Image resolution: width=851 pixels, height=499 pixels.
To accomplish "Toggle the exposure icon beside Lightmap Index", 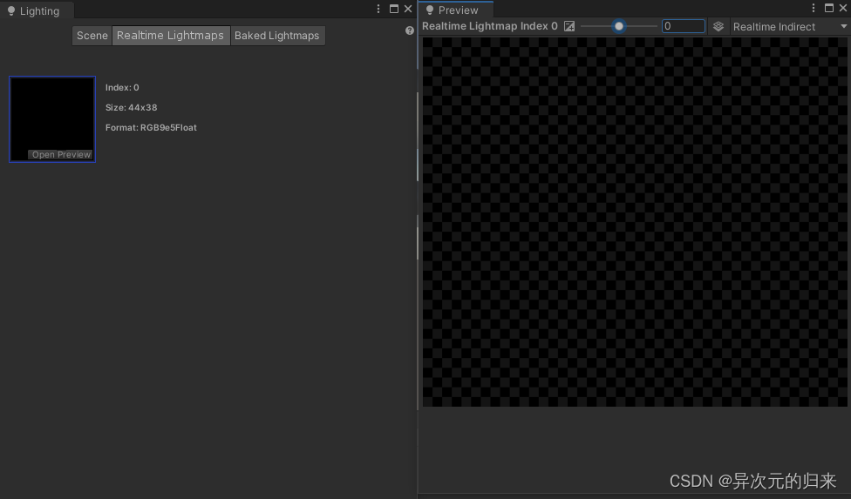I will 568,26.
